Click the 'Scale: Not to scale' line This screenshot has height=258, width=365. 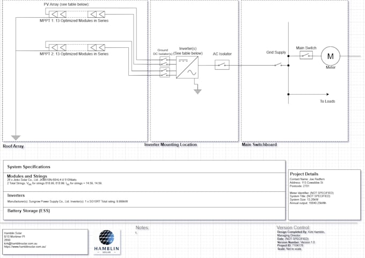pyautogui.click(x=289, y=249)
